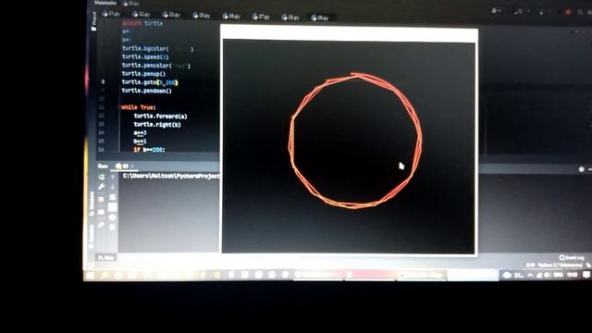Viewport: 592px width, 333px height.
Task: Click the up arrow in the Run console toolbar
Action: click(x=113, y=177)
